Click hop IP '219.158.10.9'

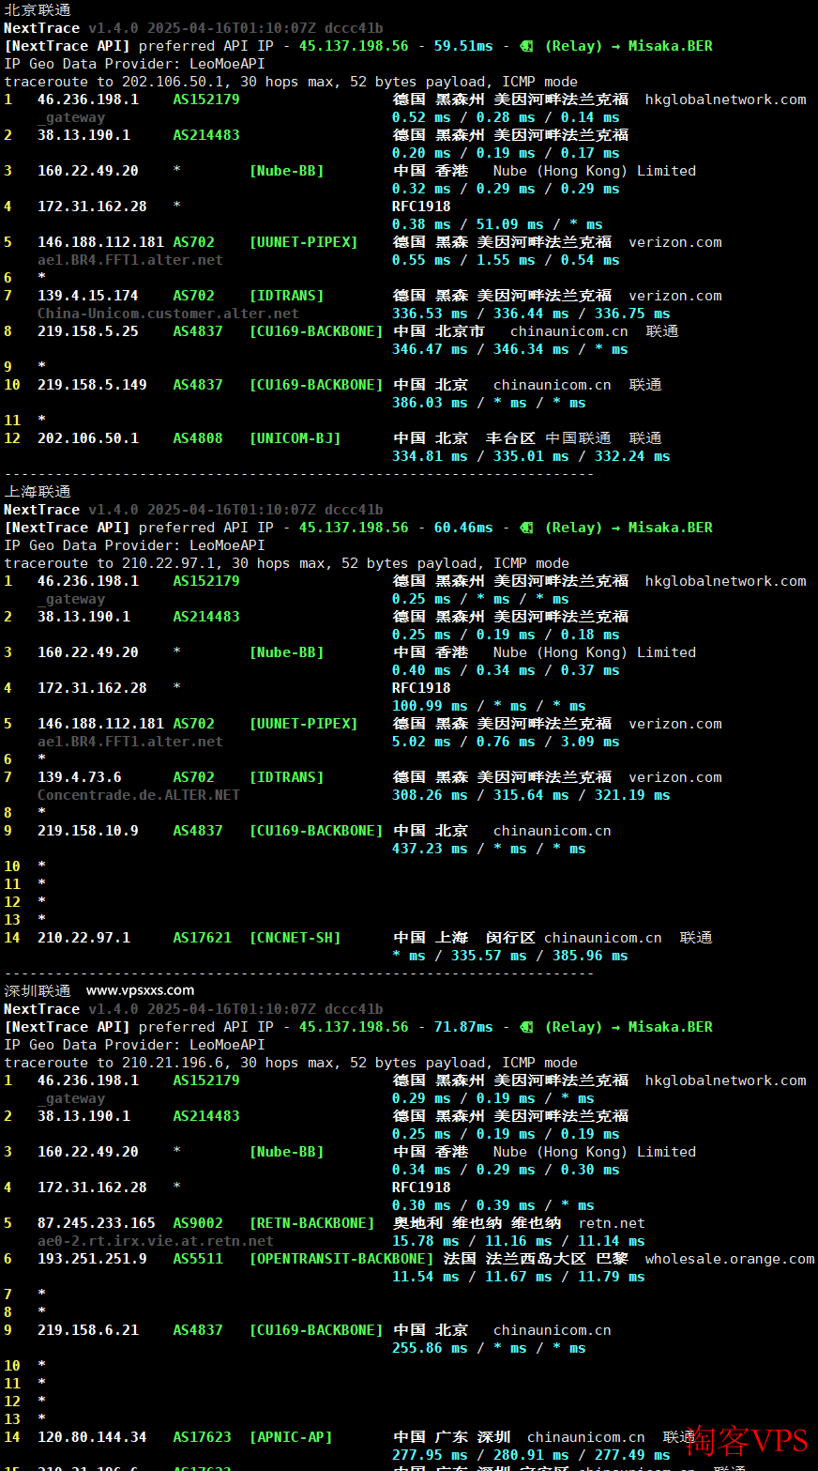point(88,831)
